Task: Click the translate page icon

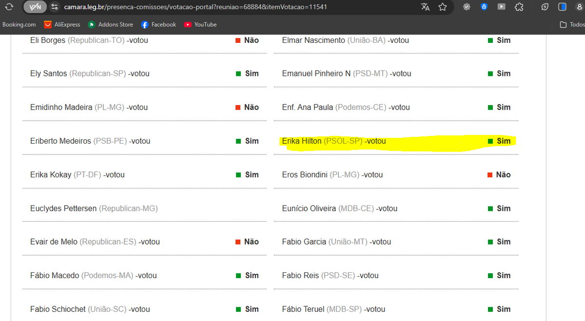Action: click(425, 7)
